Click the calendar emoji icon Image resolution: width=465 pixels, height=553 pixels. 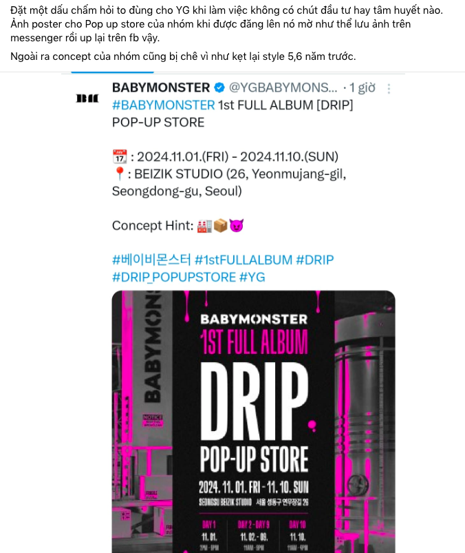120,156
